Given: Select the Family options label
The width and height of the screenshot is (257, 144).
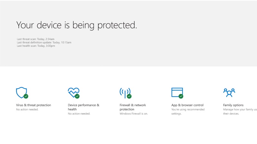Looking at the screenshot, I should (233, 105).
